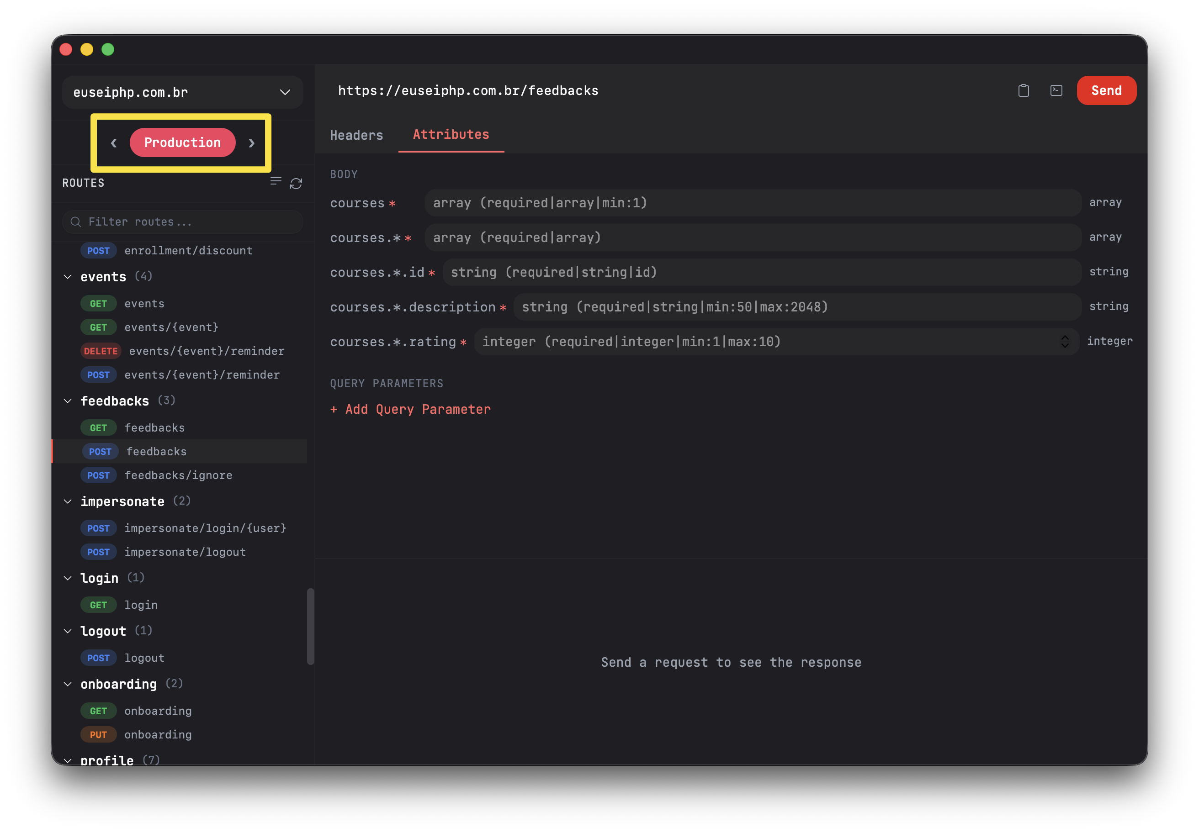Click the search magnifier icon in filter

pyautogui.click(x=76, y=222)
